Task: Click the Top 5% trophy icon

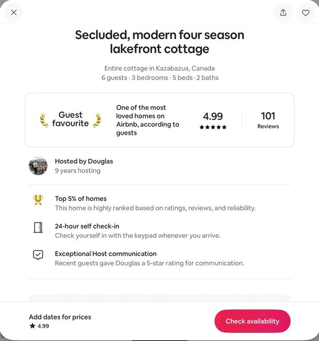Action: (38, 200)
